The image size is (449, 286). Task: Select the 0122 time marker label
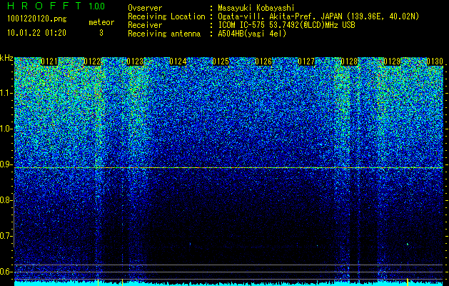pos(92,61)
